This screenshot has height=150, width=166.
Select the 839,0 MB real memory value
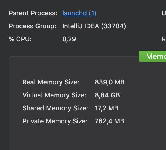click(x=110, y=82)
